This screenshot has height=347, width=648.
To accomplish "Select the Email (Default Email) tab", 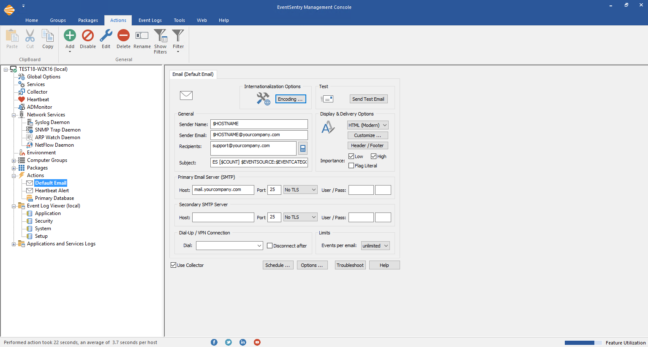I will 193,74.
